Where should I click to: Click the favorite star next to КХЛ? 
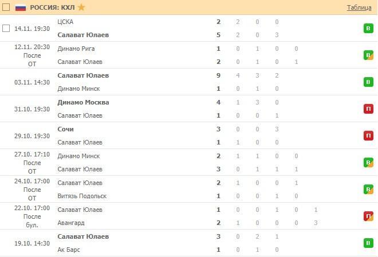[81, 7]
